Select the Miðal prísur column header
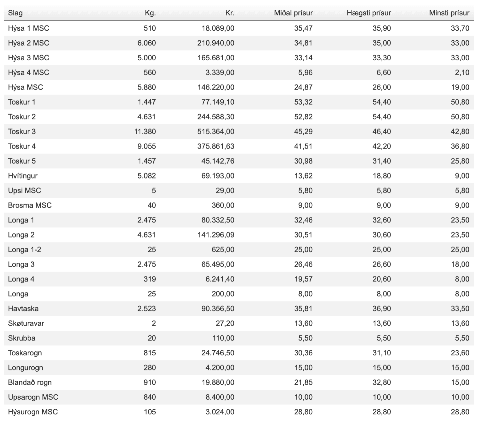The height and width of the screenshot is (423, 480). click(293, 13)
